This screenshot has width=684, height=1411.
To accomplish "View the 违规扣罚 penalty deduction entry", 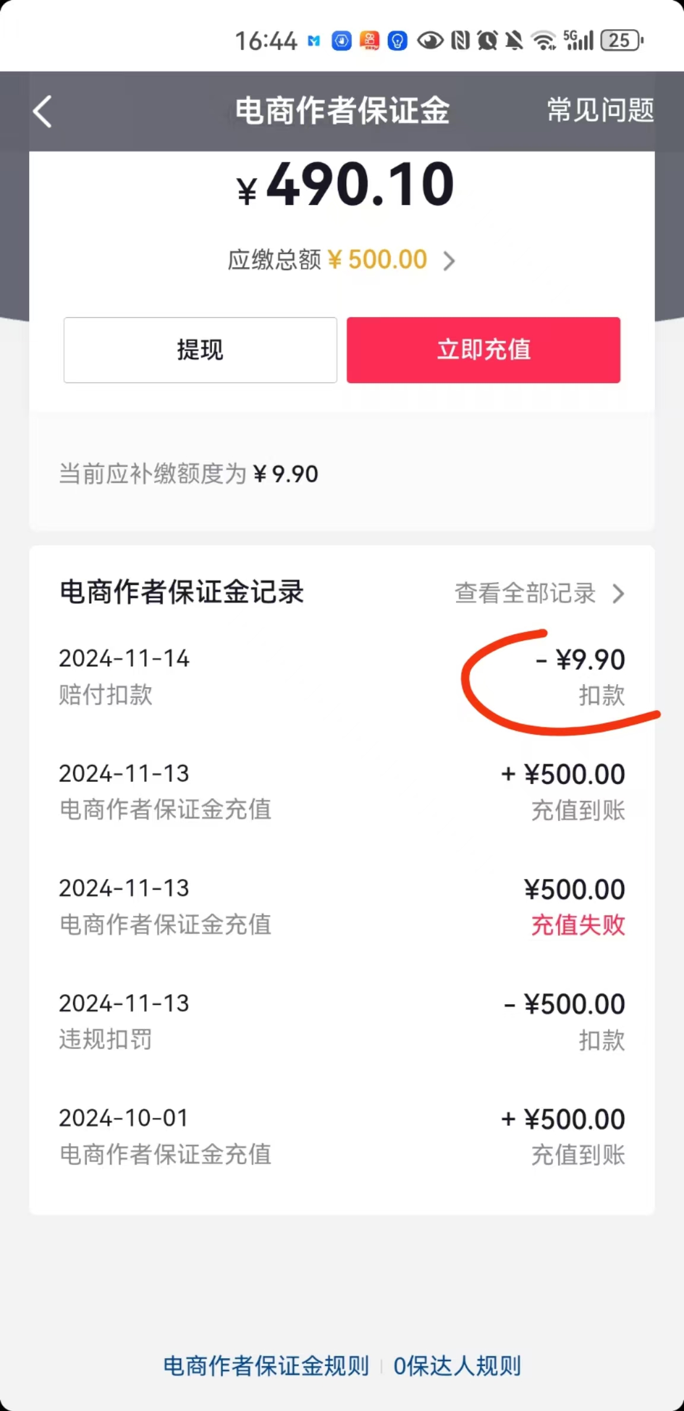I will pyautogui.click(x=341, y=1021).
